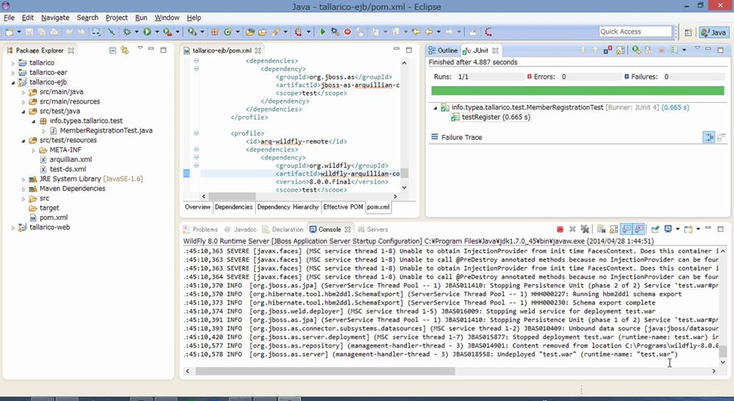Expand the tallarico-web project
Screen dimensions: 734x401
point(13,227)
